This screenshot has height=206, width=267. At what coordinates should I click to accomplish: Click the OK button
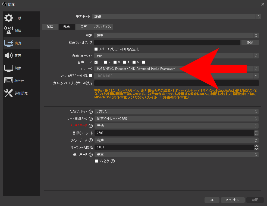[x=212, y=200]
